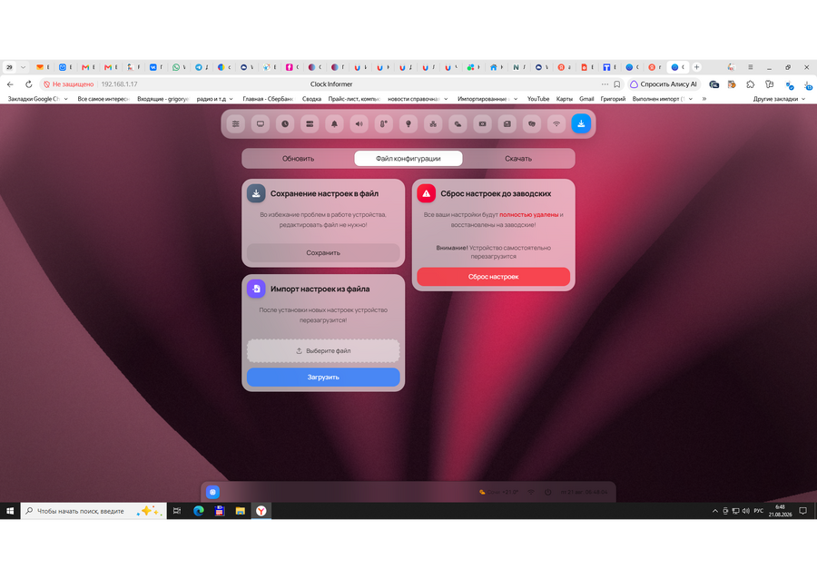Open the temperature thermometer settings icon
The width and height of the screenshot is (817, 579).
[383, 124]
